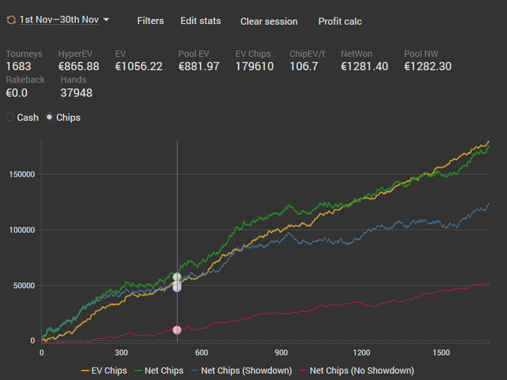Image resolution: width=507 pixels, height=380 pixels.
Task: Click the Pool EV value €881.97
Action: tap(199, 67)
